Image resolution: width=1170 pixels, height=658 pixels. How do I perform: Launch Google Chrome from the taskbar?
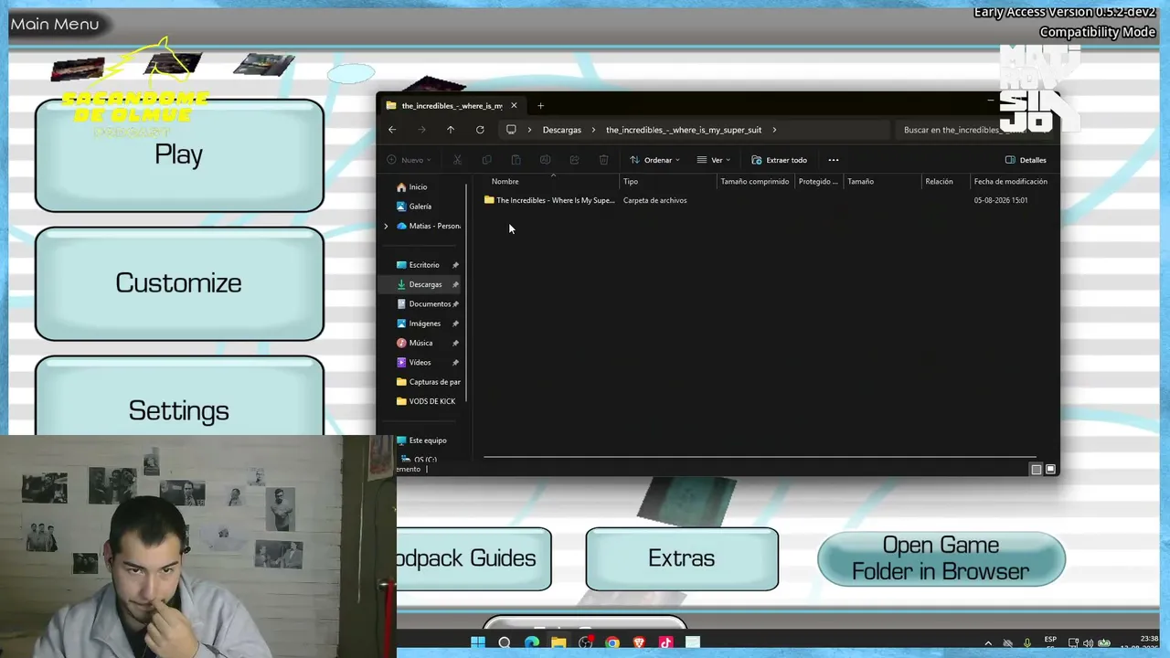click(x=612, y=642)
